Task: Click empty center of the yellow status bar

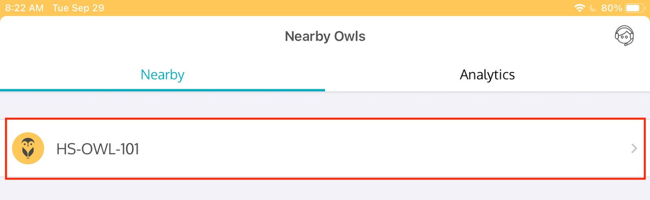Action: [x=325, y=7]
